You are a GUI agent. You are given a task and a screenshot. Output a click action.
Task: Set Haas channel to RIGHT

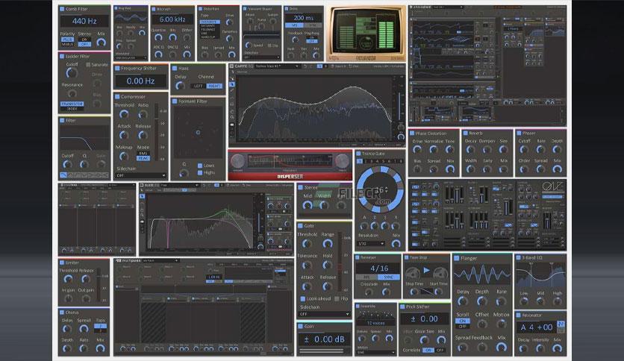point(213,86)
